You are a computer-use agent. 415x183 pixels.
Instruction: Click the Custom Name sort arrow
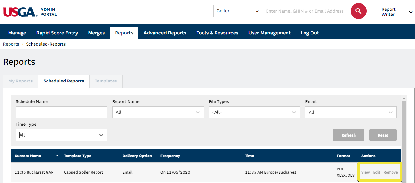pos(57,156)
